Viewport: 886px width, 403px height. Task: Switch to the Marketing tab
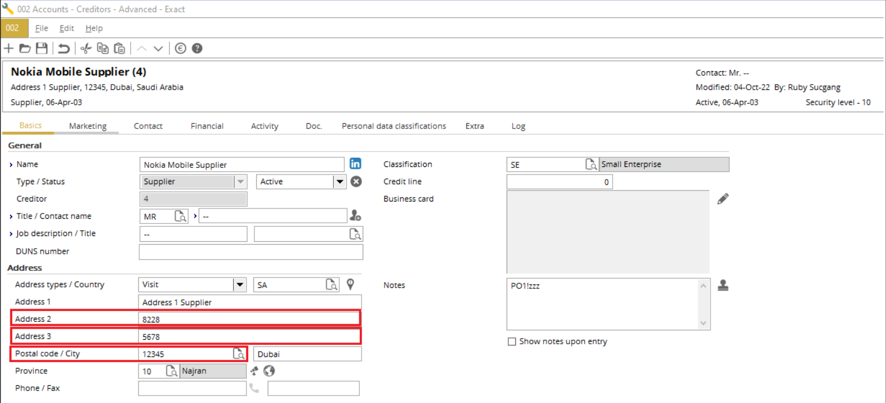(x=88, y=126)
